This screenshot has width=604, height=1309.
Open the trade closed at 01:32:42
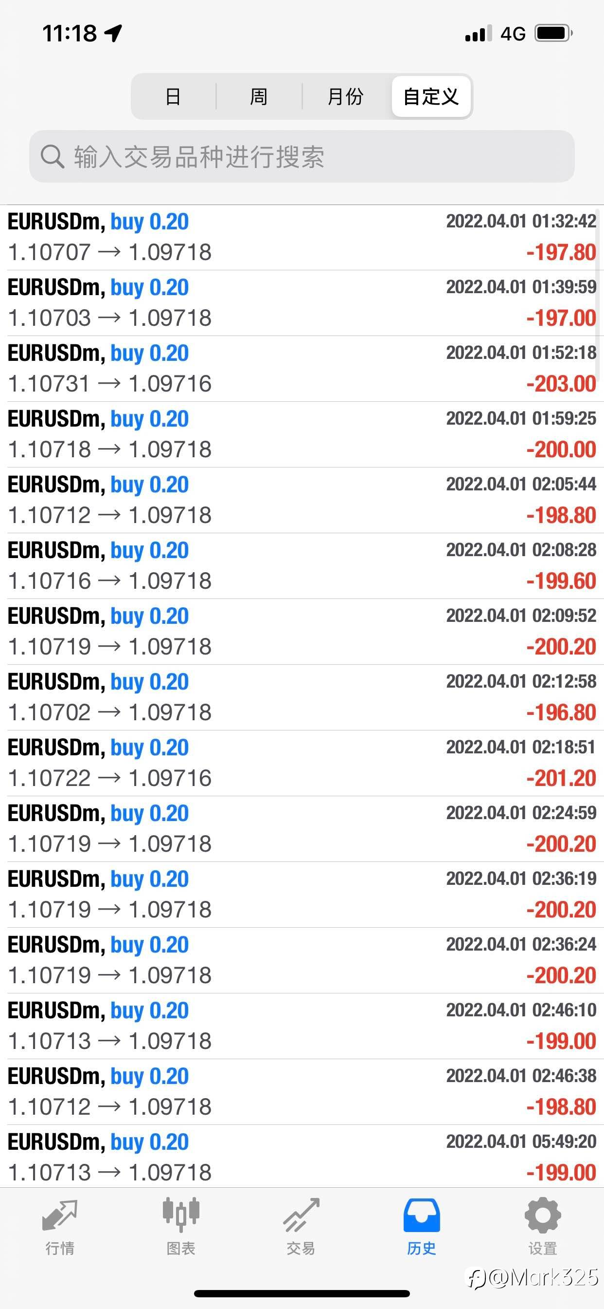(x=302, y=237)
